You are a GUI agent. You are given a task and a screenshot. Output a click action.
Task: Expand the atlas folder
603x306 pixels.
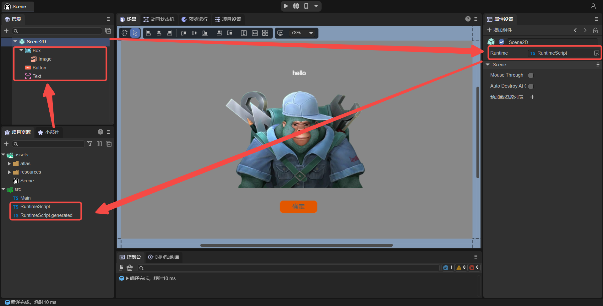click(x=9, y=164)
